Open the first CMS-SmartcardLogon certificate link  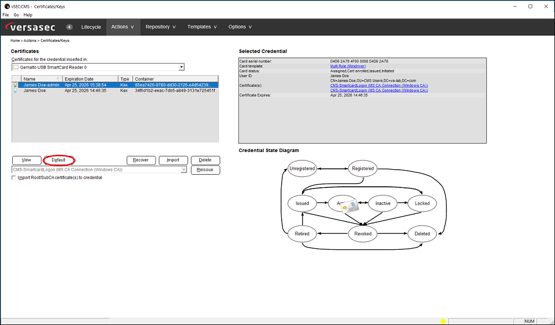point(379,85)
